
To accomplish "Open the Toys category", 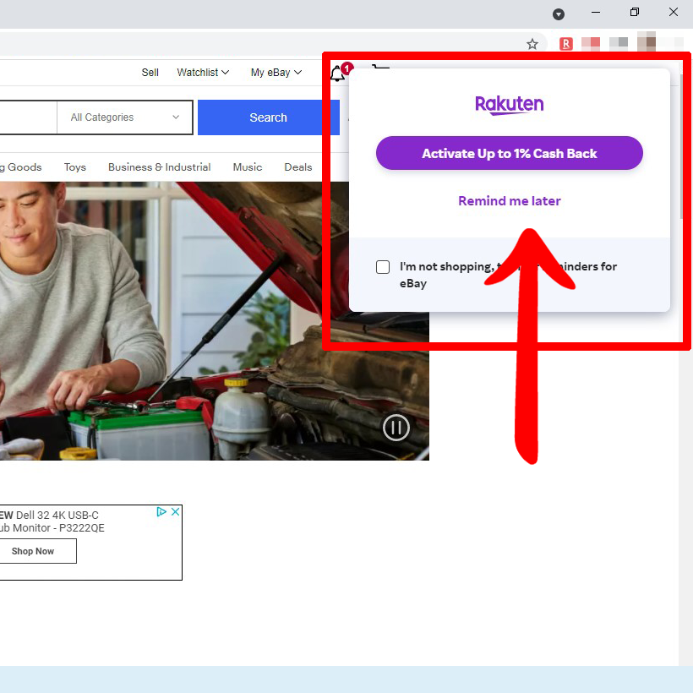I will point(74,167).
